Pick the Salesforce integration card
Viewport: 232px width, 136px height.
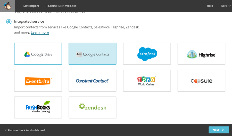tap(147, 54)
